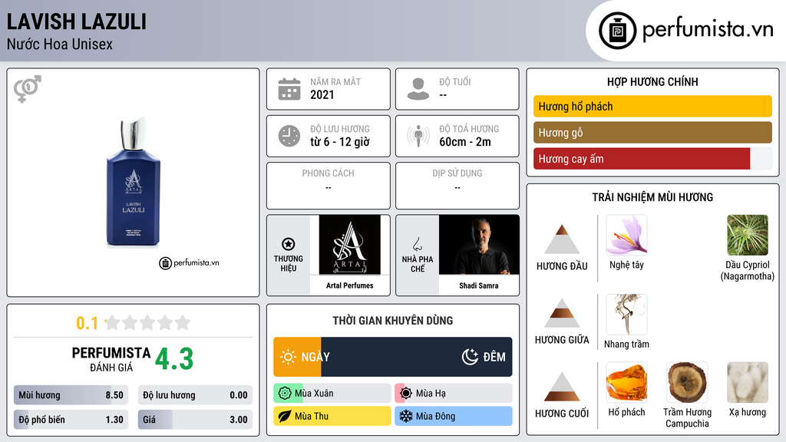
Task: Click the perfumista.vn perfume bottle logo icon
Action: 617,31
